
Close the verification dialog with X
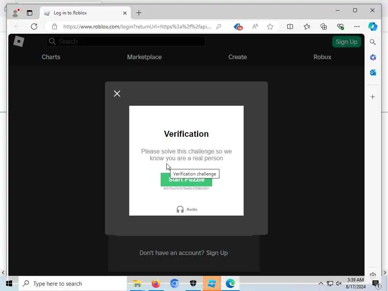[117, 94]
